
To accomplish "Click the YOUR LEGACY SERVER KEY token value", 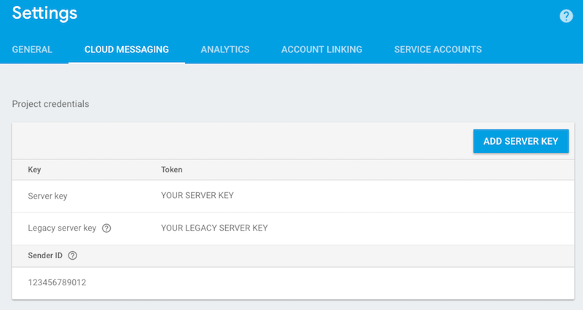I will (214, 228).
